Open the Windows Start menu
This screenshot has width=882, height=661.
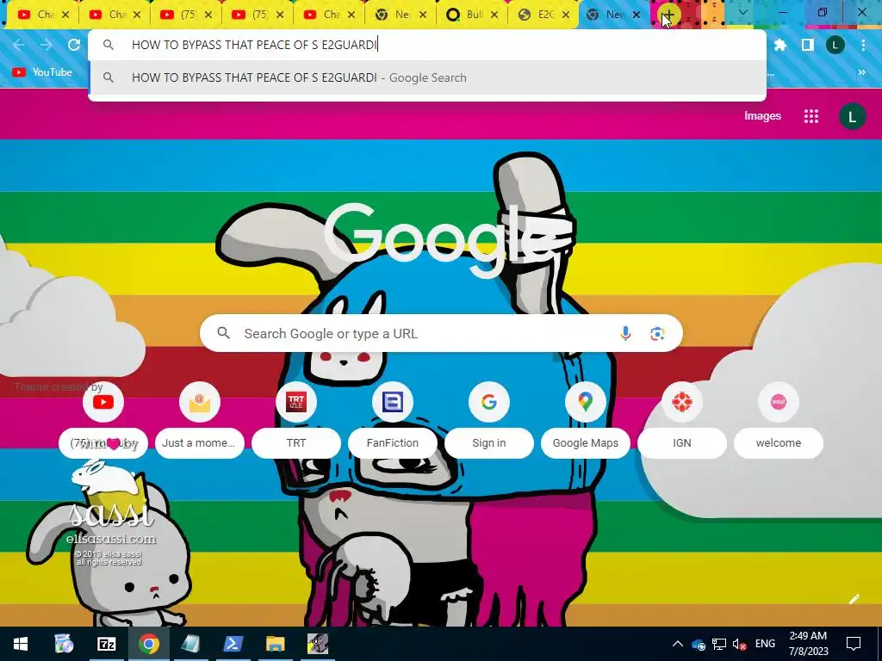coord(21,644)
